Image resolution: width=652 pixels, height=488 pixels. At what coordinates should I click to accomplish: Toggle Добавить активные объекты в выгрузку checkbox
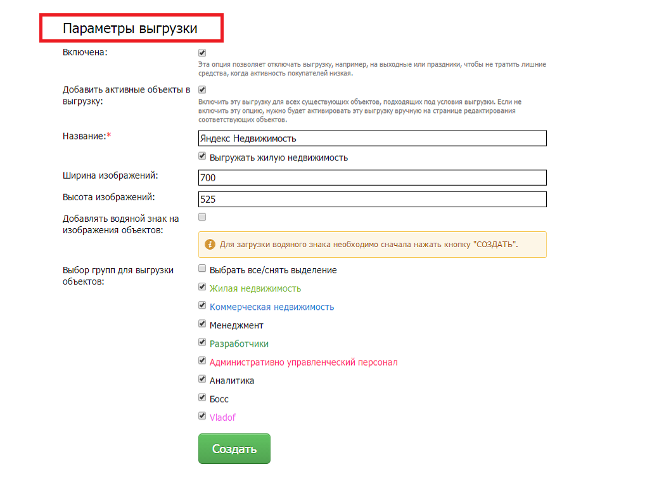pyautogui.click(x=202, y=89)
